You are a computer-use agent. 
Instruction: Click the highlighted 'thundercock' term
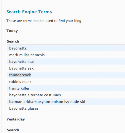pos(20,75)
